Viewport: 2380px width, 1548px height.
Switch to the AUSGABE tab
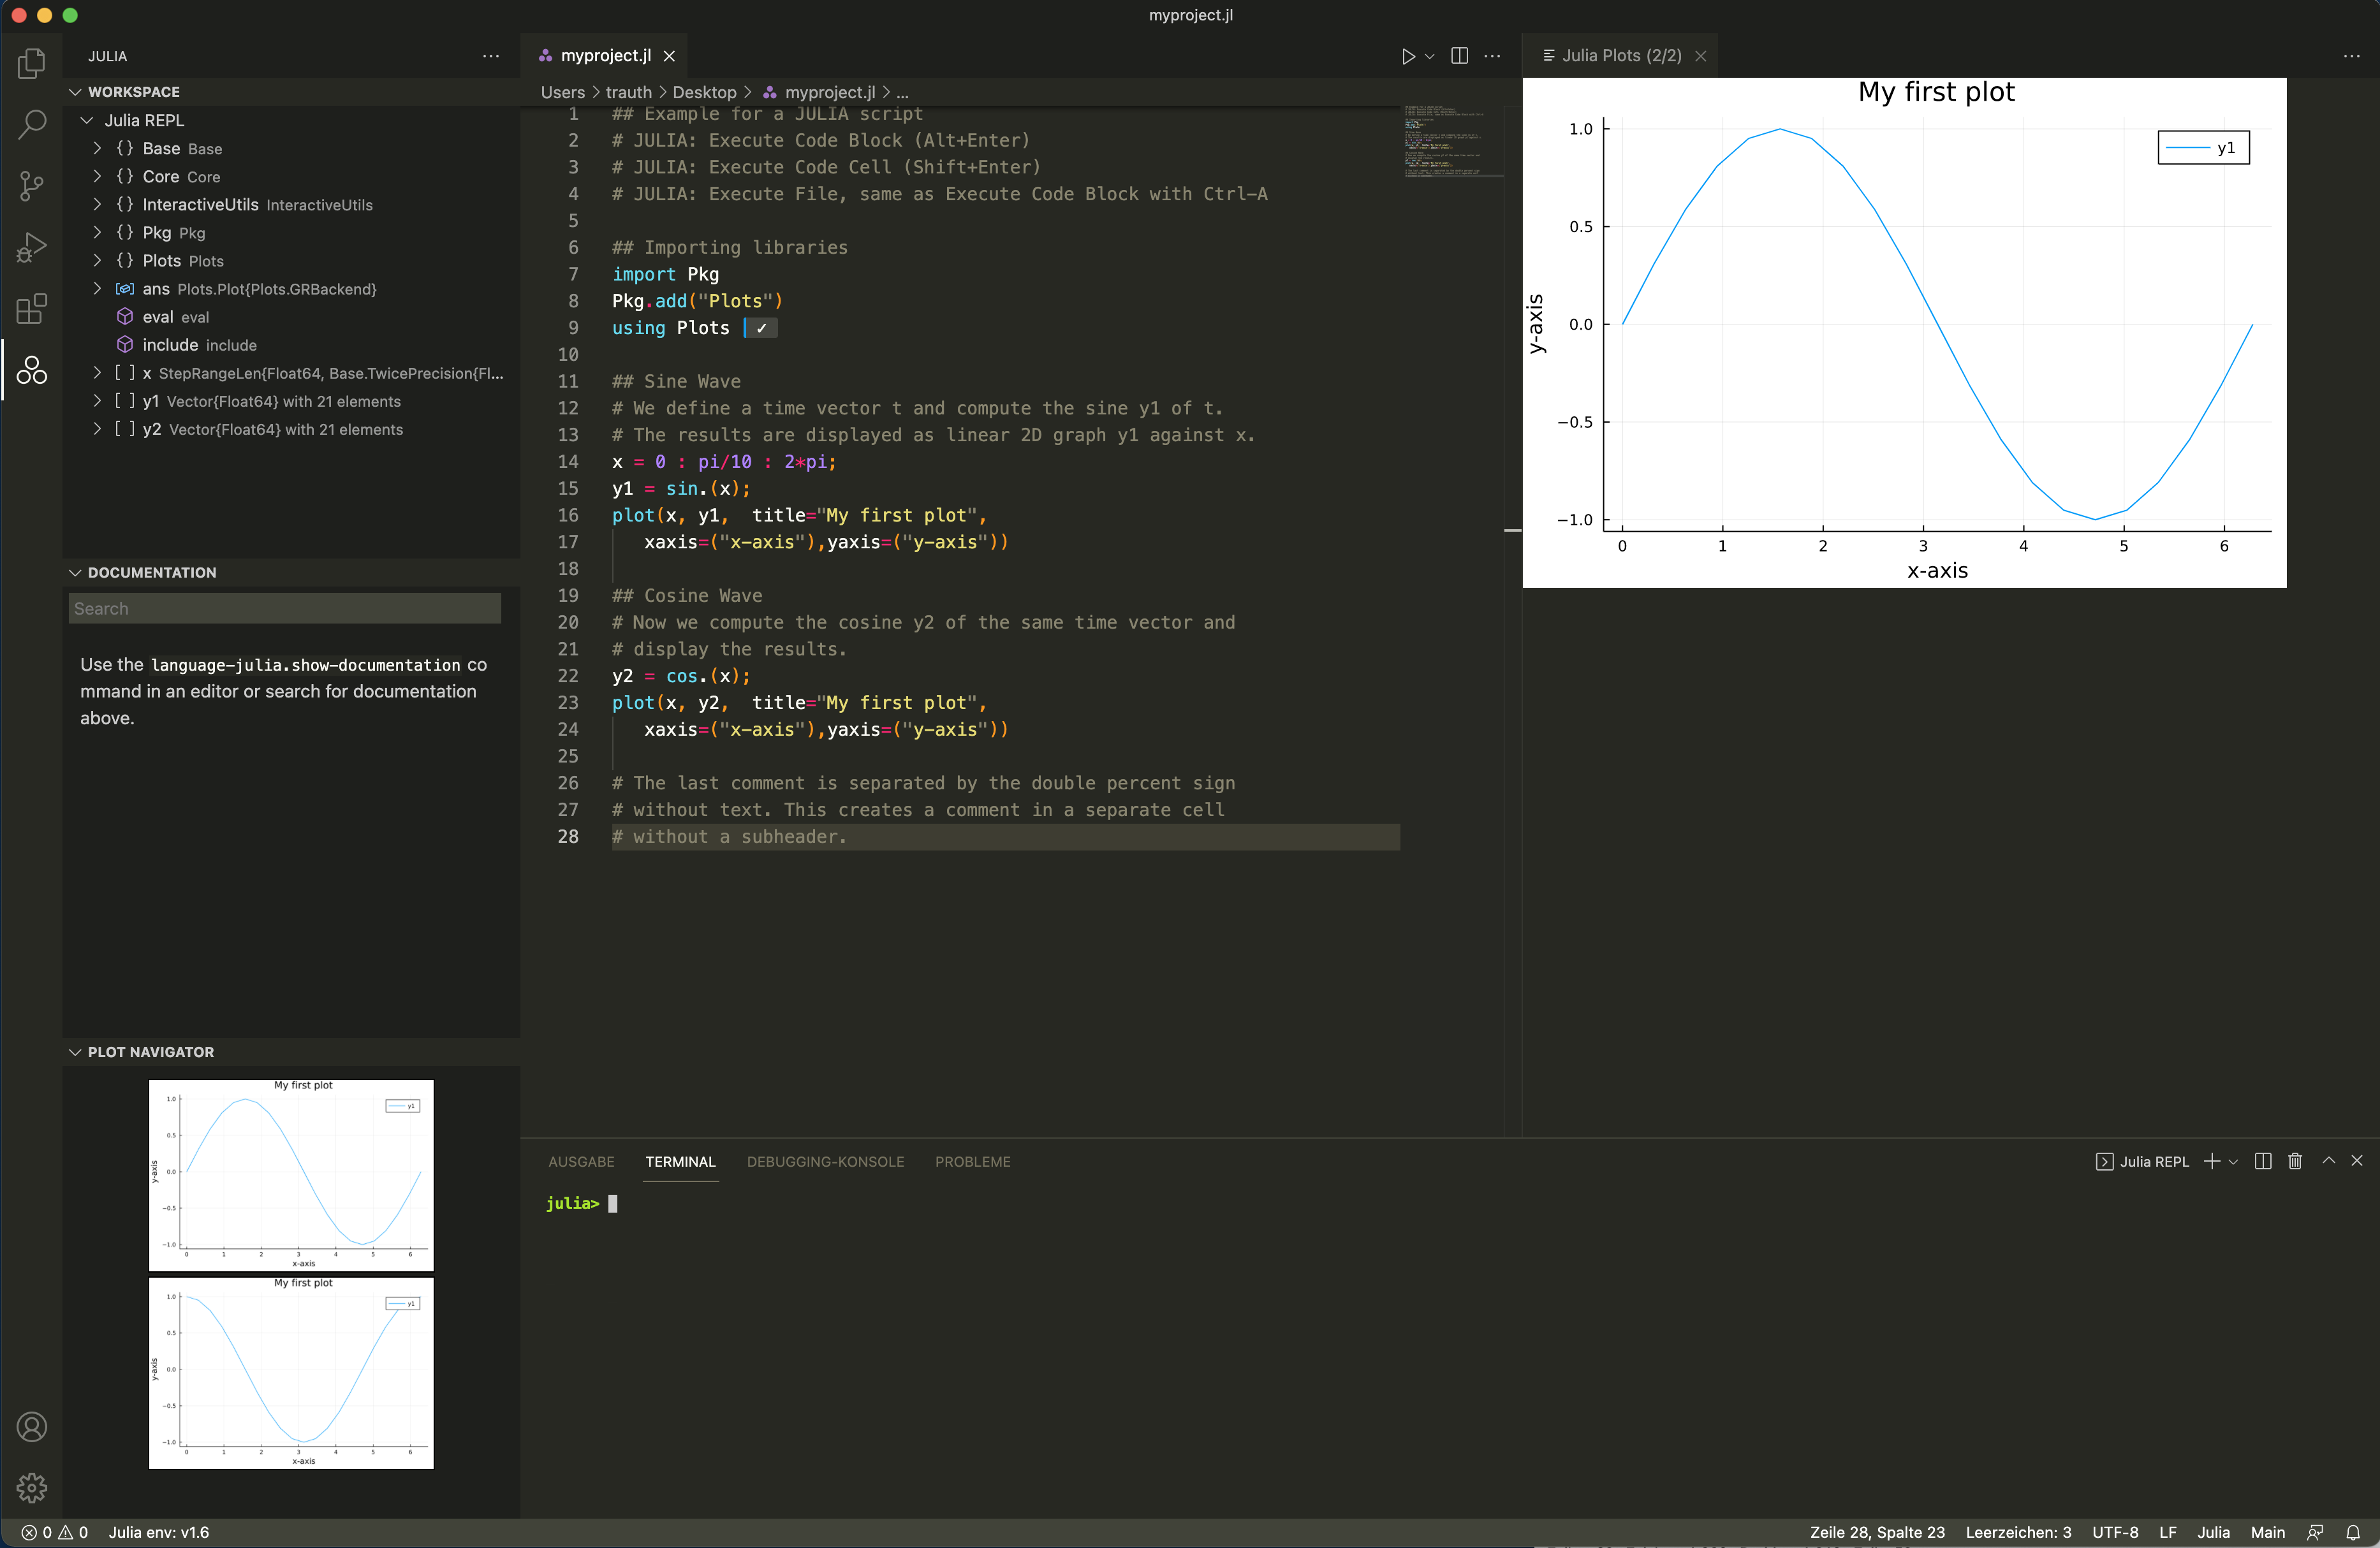click(x=581, y=1162)
